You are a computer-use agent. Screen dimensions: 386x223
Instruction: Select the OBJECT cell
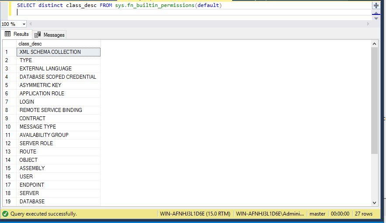[x=58, y=160]
